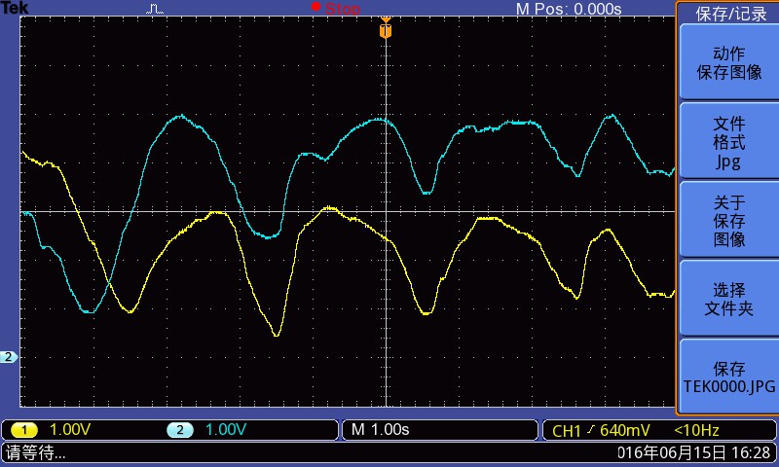Screen dimensions: 779x467
Task: Open the 选择文件夹 folder selection
Action: click(x=728, y=299)
